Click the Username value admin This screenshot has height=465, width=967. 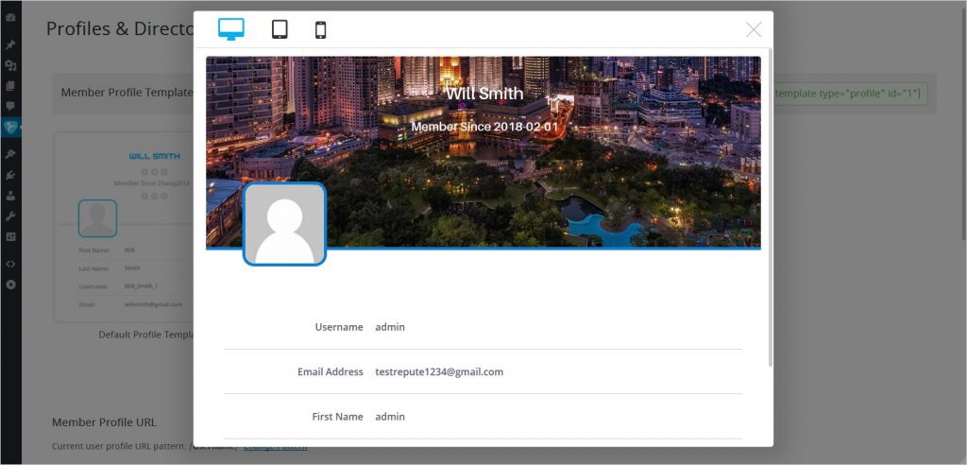coord(390,327)
